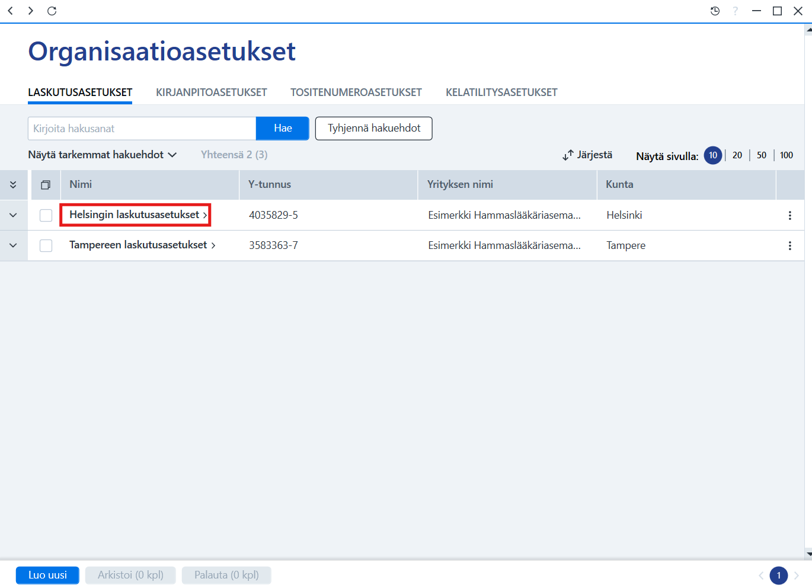Switch to the Kelatilitysasetukset tab
This screenshot has height=588, width=812.
[x=501, y=92]
